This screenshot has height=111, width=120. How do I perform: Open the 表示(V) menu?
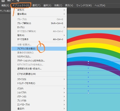69,6
